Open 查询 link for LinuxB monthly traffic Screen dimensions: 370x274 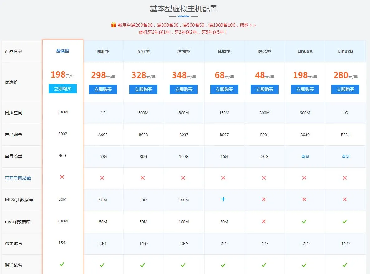pos(345,157)
